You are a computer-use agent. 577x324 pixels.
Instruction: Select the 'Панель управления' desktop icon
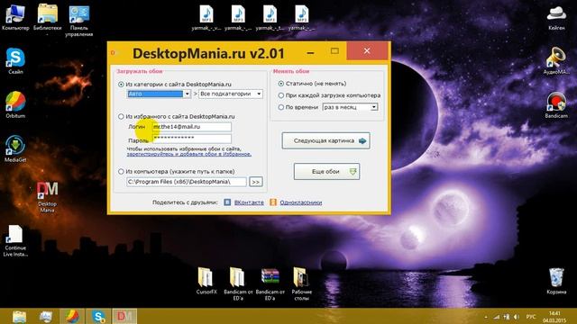(79, 20)
